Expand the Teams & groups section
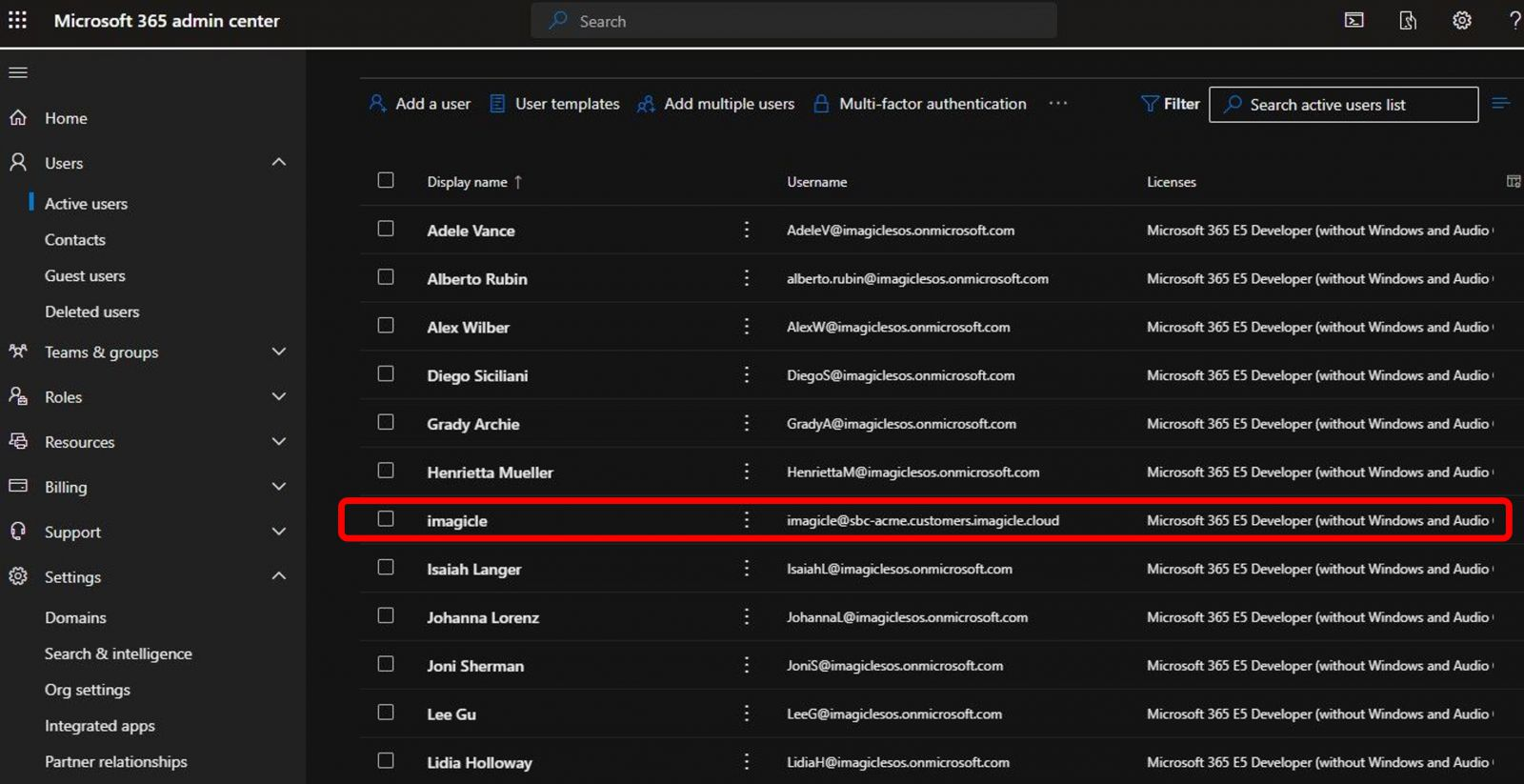This screenshot has height=784, width=1524. (278, 352)
